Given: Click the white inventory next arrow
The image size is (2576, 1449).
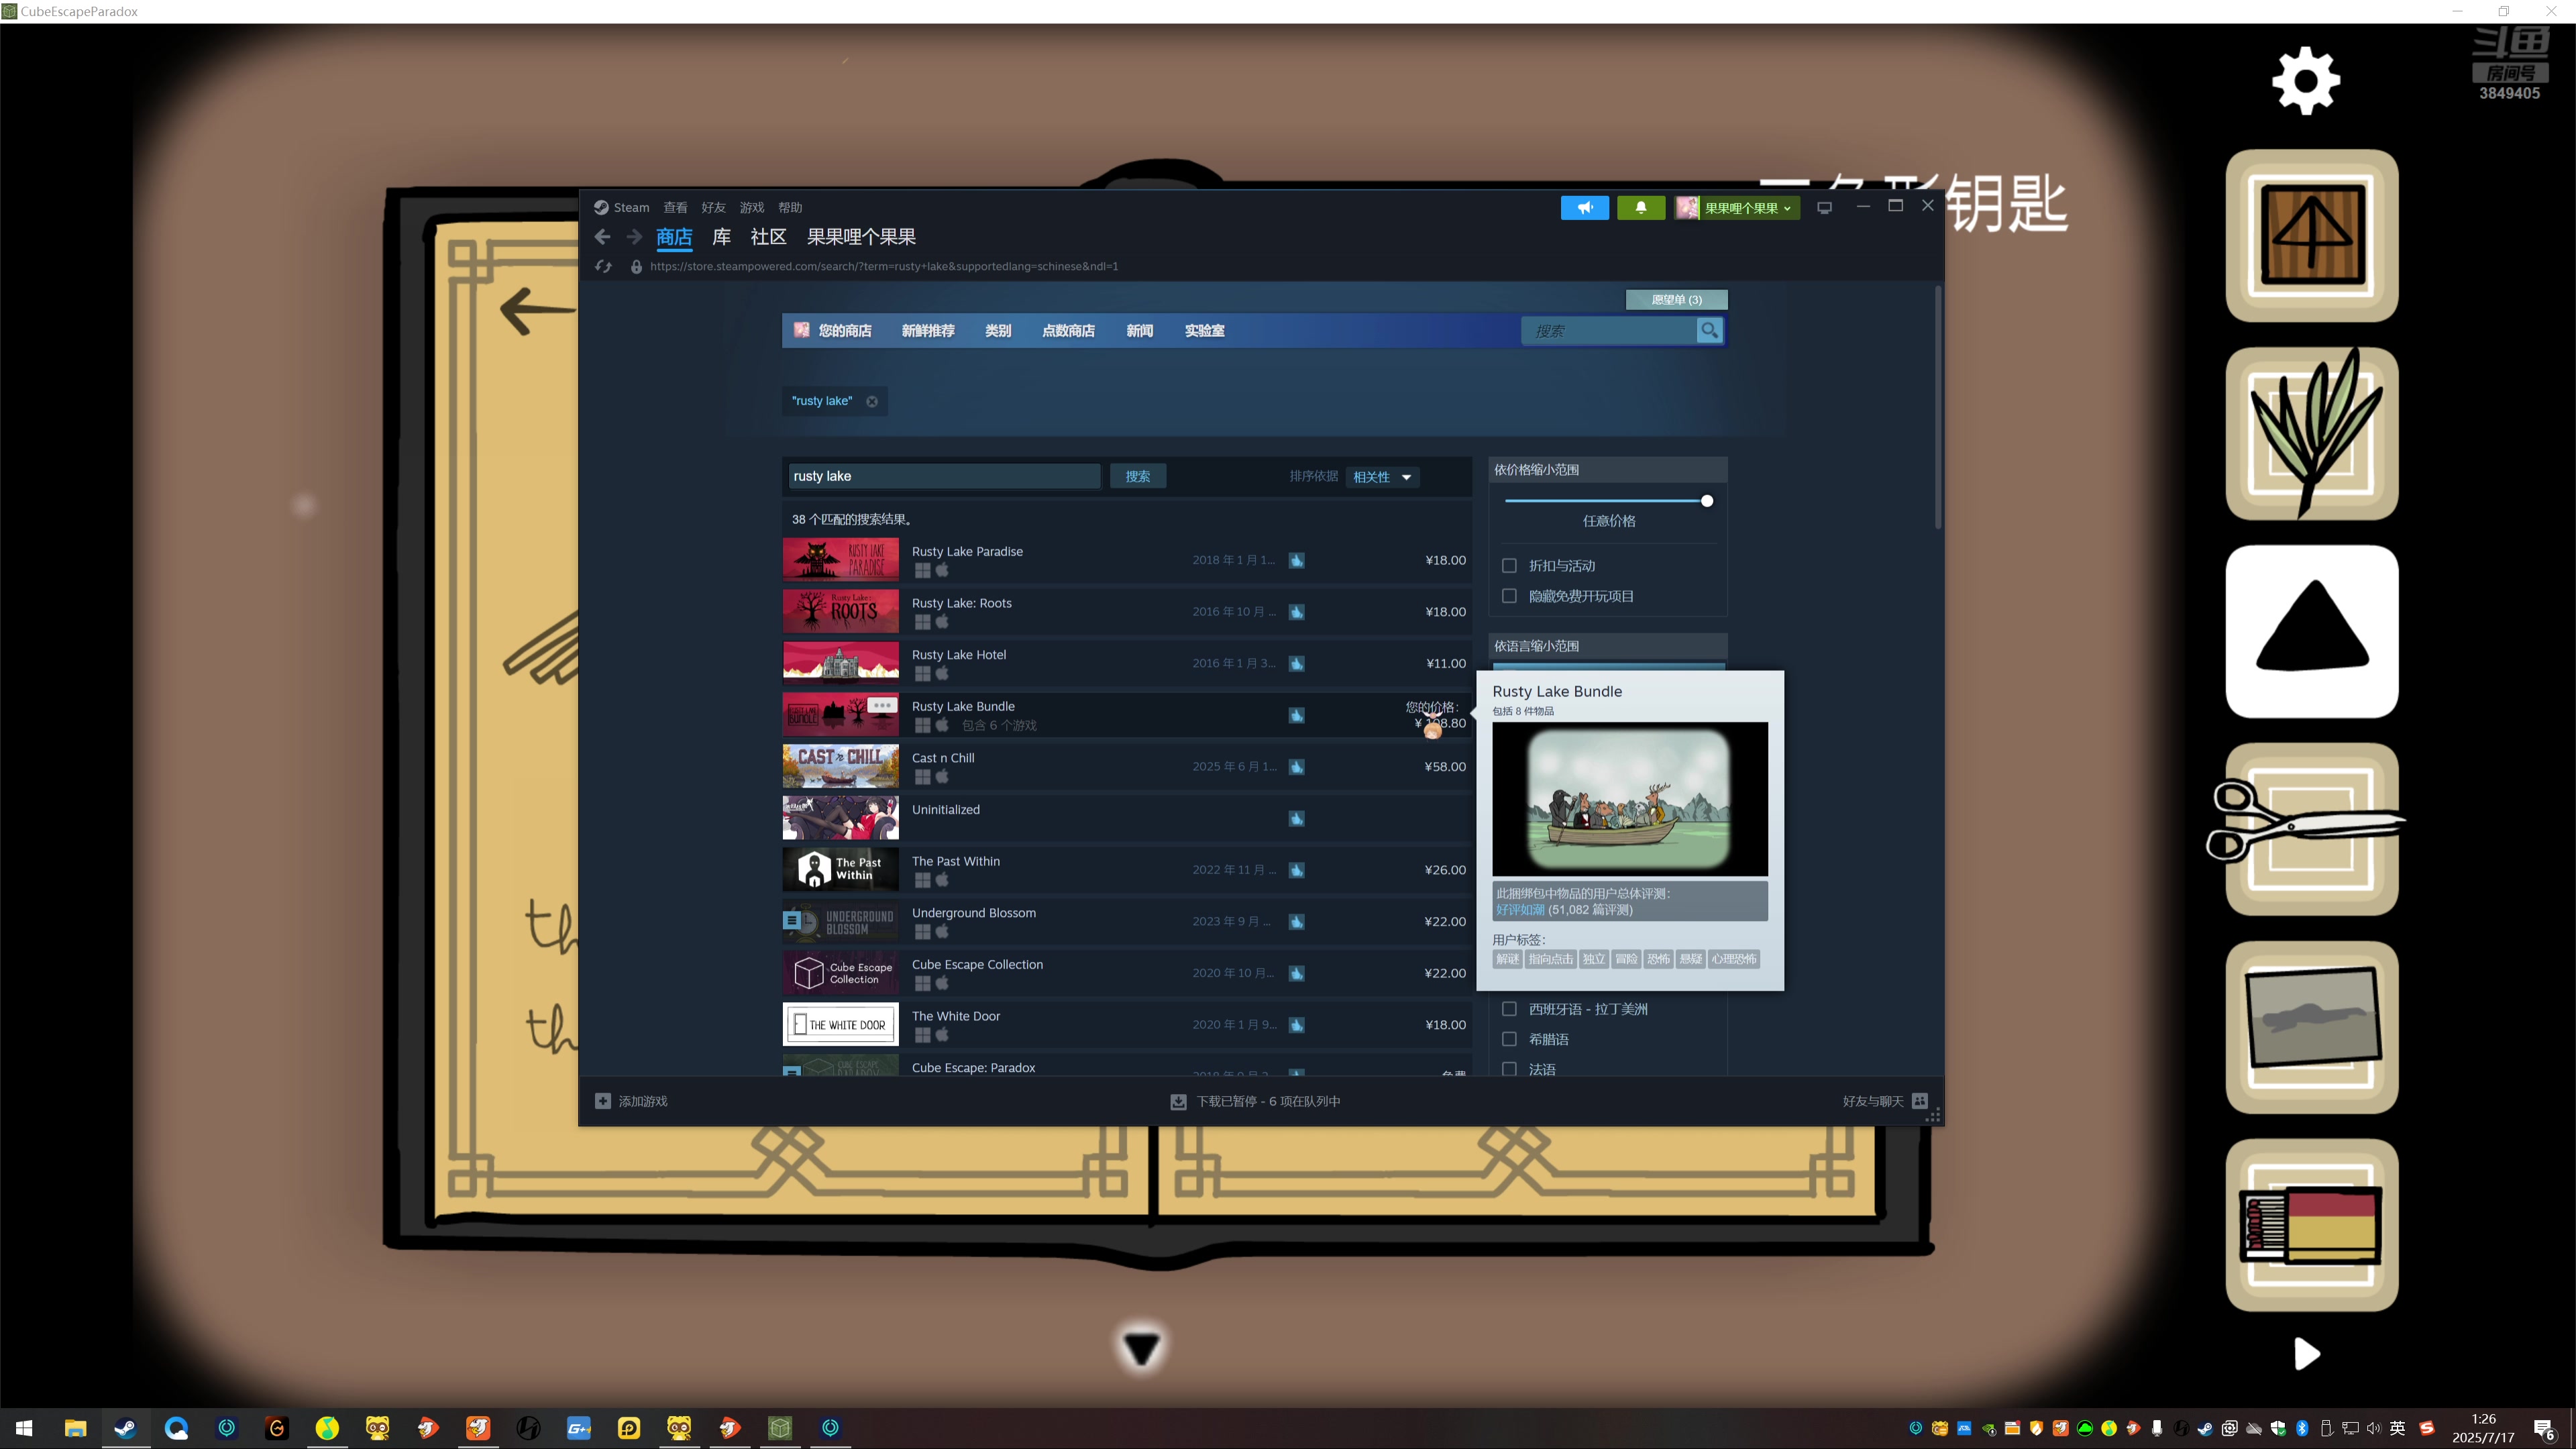Looking at the screenshot, I should tap(2306, 1354).
